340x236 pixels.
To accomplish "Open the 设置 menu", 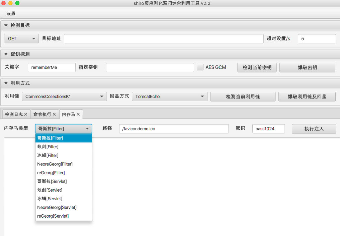I will [11, 14].
